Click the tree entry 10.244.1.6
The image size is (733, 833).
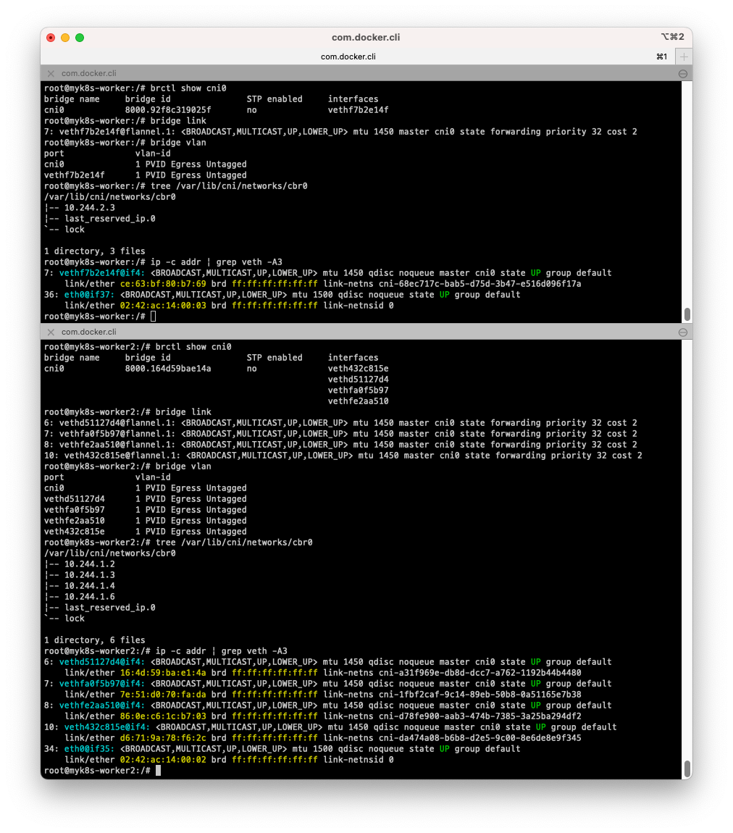90,597
